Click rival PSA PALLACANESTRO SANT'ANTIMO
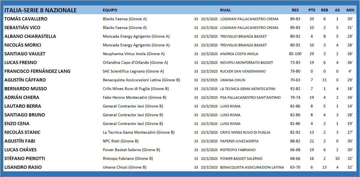 tap(250, 97)
